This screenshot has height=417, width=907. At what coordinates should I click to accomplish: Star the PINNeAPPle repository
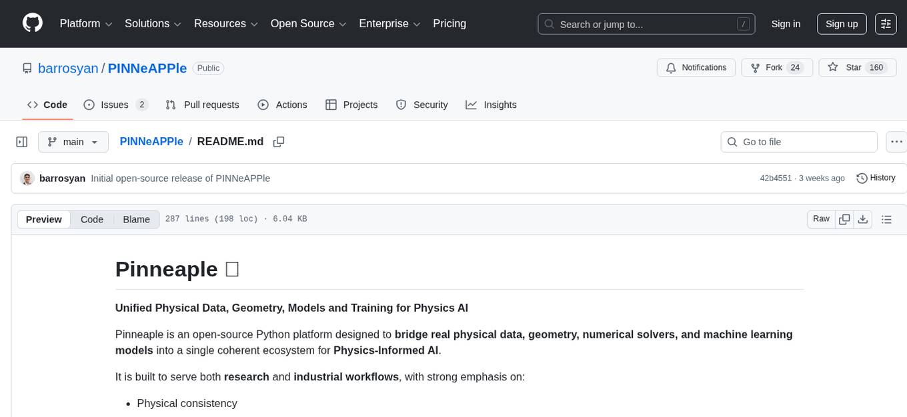tap(845, 68)
